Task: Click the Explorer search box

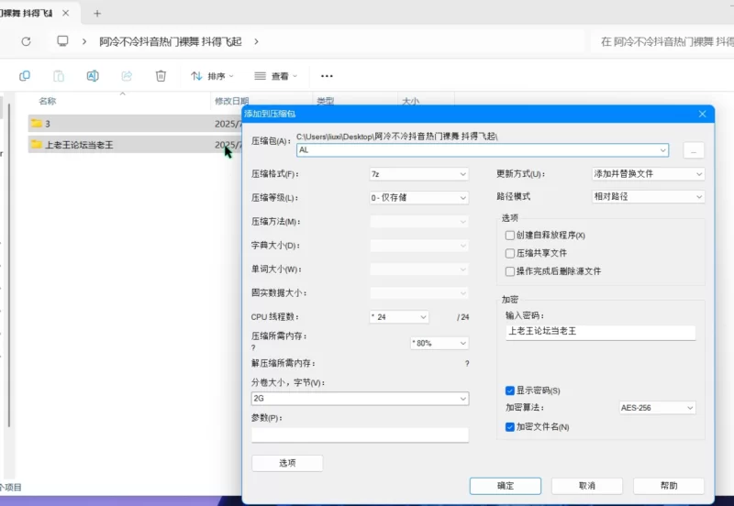Action: [663, 41]
